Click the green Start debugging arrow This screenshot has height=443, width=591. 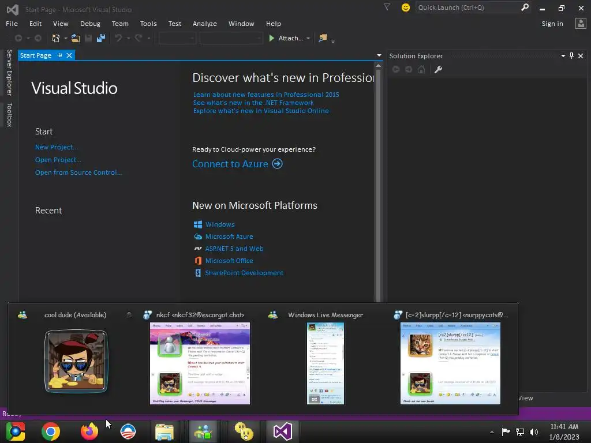coord(271,38)
